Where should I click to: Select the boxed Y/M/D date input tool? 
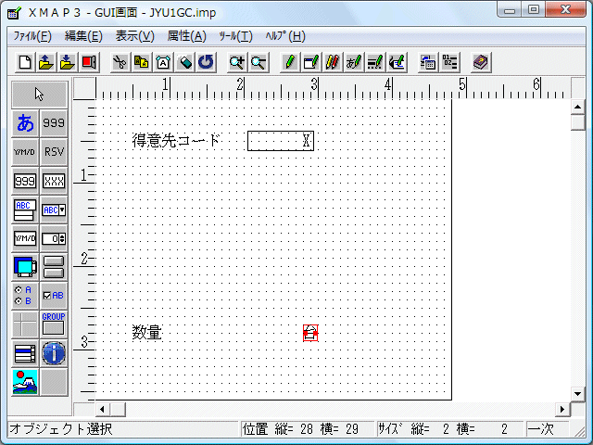pos(25,238)
